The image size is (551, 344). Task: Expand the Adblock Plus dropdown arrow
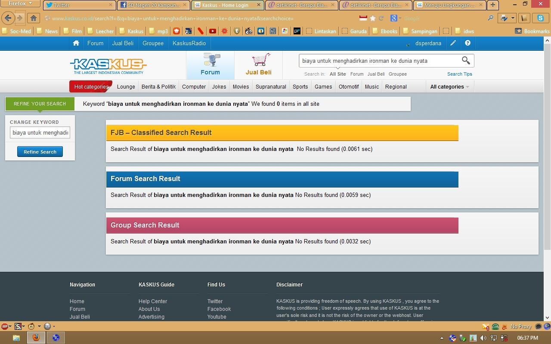pos(10,326)
